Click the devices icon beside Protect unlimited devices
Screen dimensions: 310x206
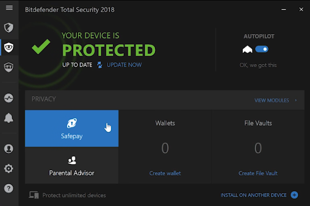coord(34,195)
